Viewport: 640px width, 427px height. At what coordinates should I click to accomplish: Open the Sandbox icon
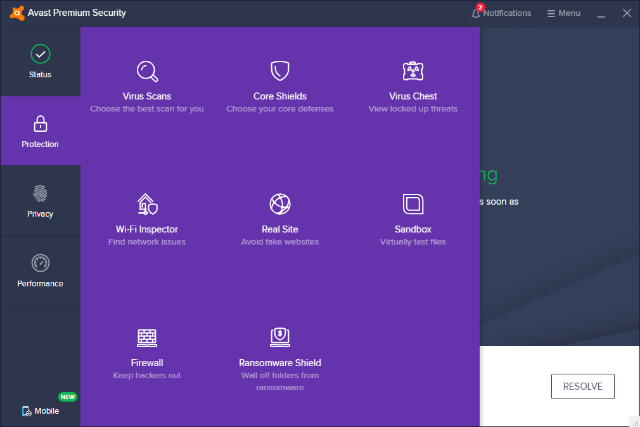[x=413, y=204]
